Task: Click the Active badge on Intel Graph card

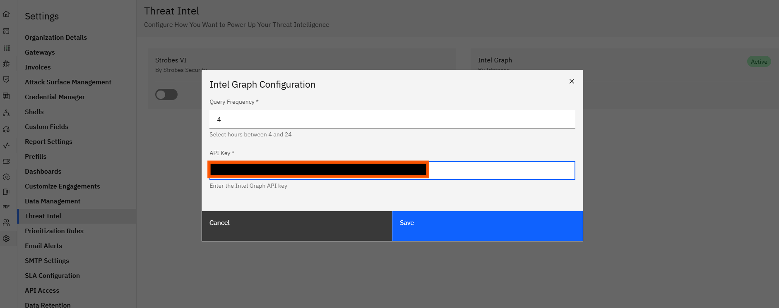Action: point(759,62)
